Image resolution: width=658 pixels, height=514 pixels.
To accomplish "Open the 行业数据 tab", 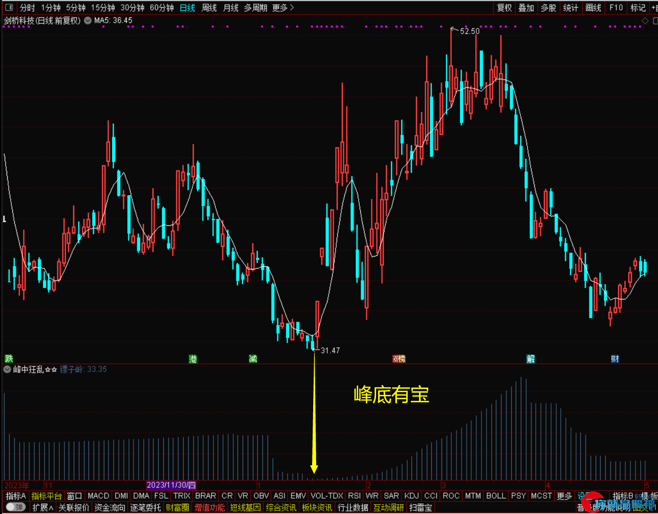I will pyautogui.click(x=353, y=507).
